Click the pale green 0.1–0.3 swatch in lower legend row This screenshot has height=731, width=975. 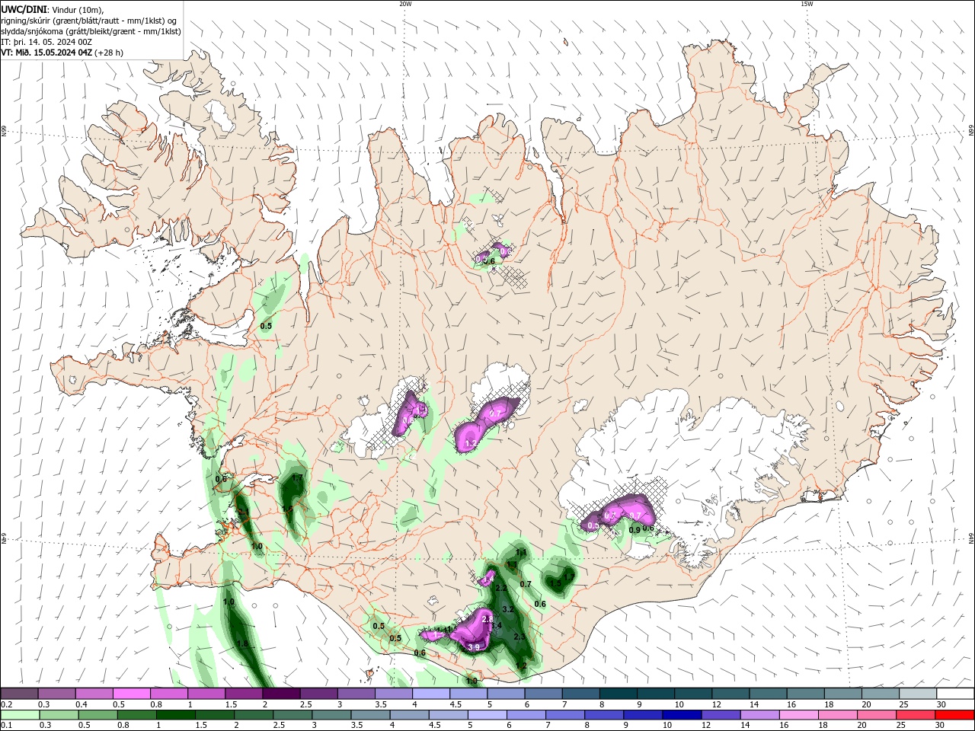pyautogui.click(x=20, y=715)
